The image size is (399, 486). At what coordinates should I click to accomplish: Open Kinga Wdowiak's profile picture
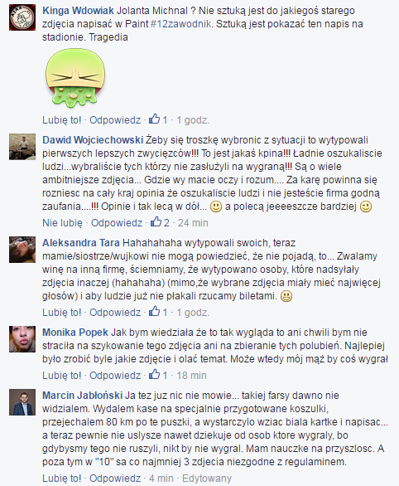coord(22,17)
